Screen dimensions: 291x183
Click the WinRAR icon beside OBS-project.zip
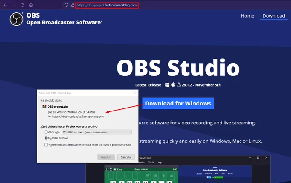pos(45,106)
